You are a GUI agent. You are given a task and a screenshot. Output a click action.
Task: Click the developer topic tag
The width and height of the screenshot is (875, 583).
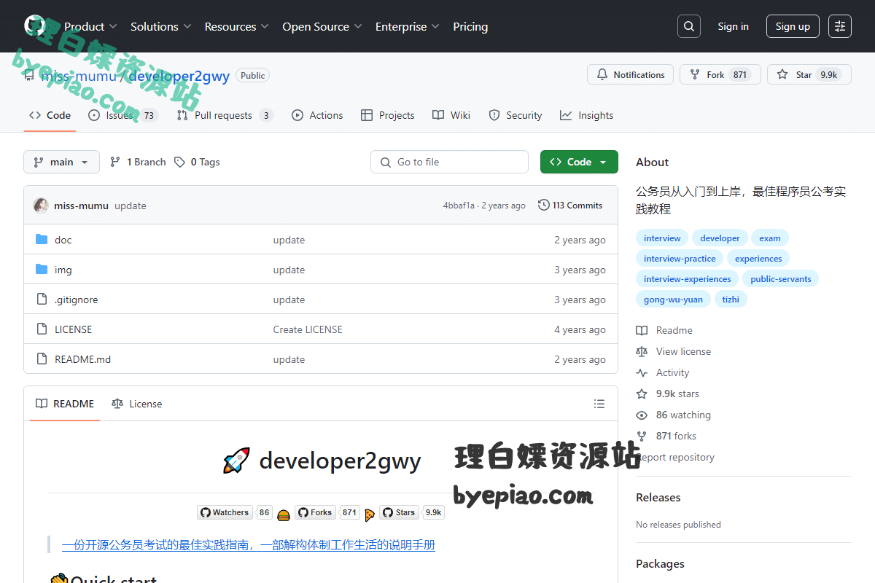pyautogui.click(x=720, y=238)
